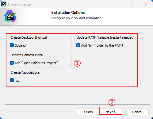Toggle Add "bin" folder to the PATH
Image resolution: width=153 pixels, height=119 pixels.
tap(78, 45)
